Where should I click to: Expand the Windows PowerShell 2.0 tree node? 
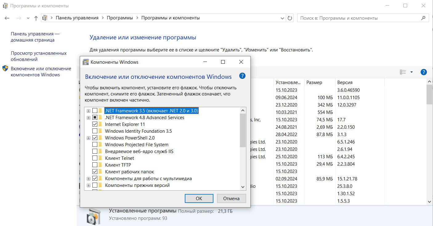click(89, 138)
